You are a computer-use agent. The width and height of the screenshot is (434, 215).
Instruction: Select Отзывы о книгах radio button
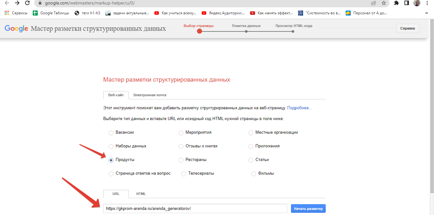(181, 146)
